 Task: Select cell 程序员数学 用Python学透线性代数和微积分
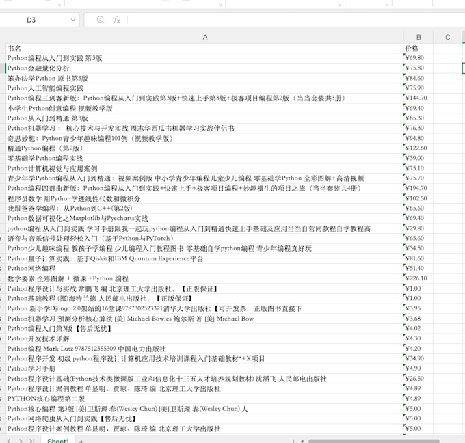[205, 198]
